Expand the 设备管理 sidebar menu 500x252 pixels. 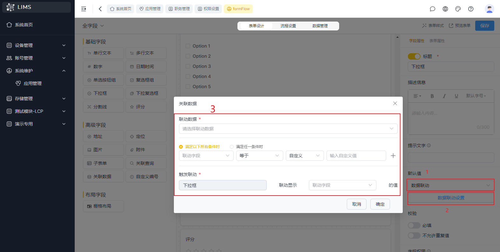(x=37, y=45)
